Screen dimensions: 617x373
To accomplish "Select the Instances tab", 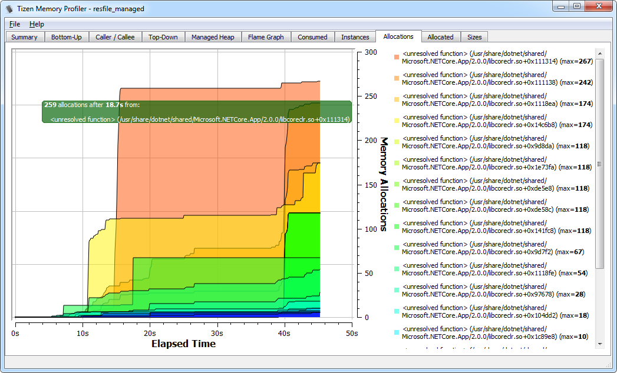I will 355,36.
